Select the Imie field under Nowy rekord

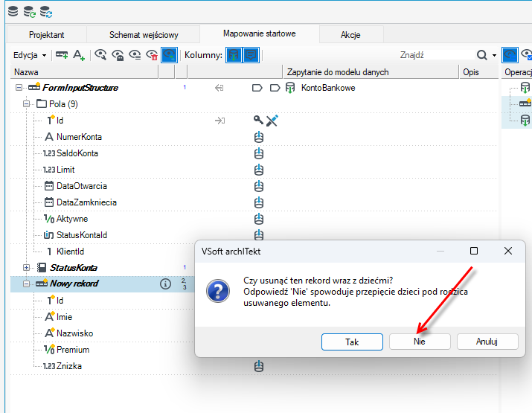tap(65, 316)
